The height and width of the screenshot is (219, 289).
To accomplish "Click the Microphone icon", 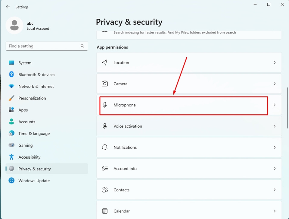I will pyautogui.click(x=105, y=105).
